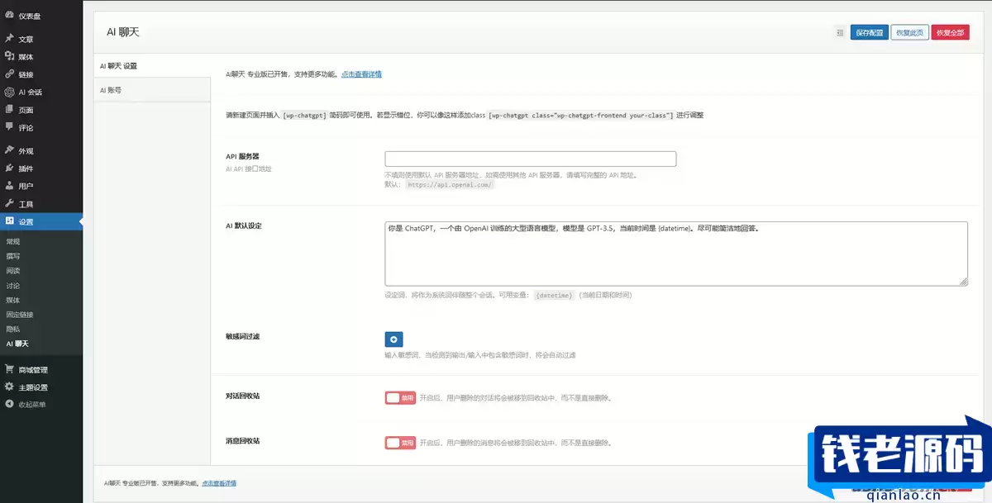
Task: Focus the API 服务器 input field
Action: (530, 159)
